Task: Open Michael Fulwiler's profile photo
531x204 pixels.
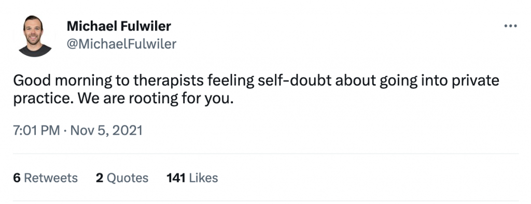Action: [35, 36]
